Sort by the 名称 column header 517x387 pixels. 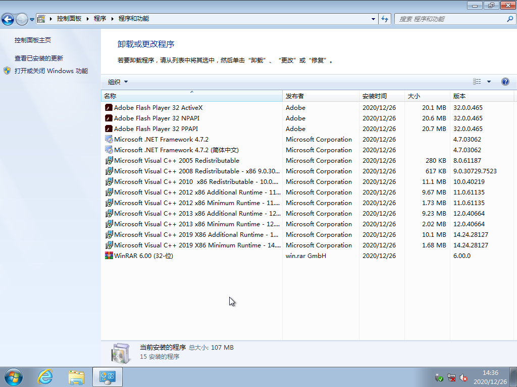click(x=191, y=96)
